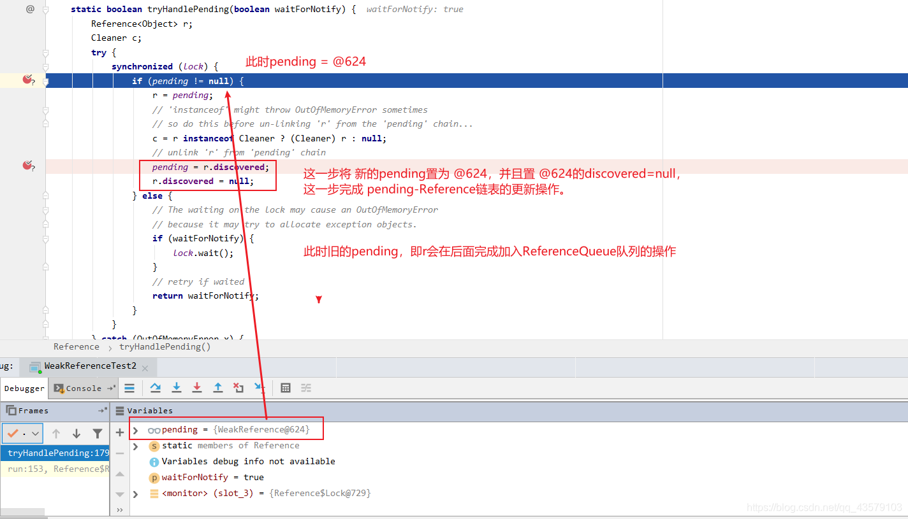Click the previous frame up arrow
The height and width of the screenshot is (519, 908).
56,434
